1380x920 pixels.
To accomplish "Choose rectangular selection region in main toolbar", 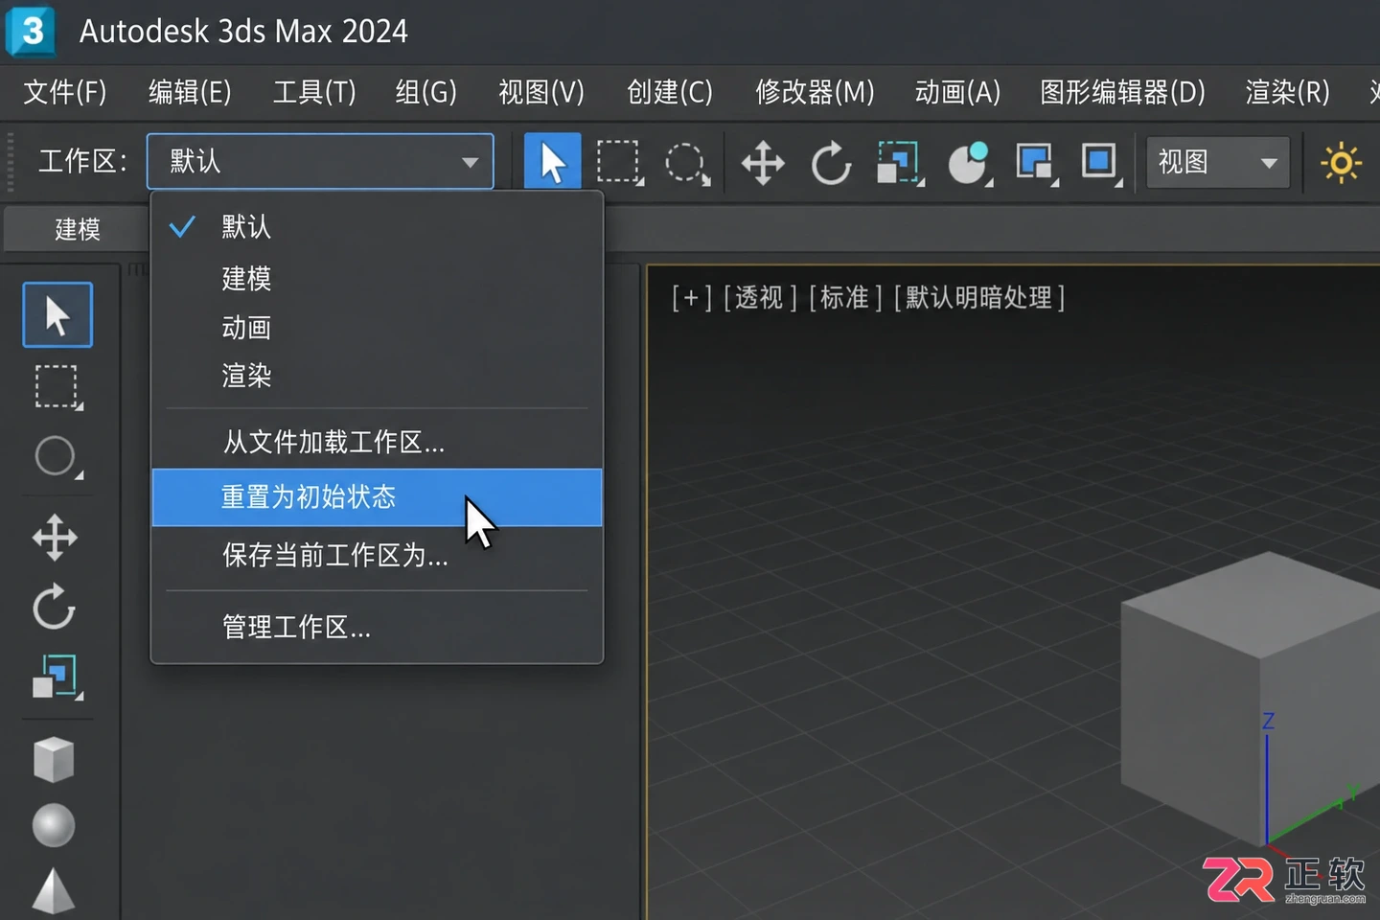I will click(619, 162).
